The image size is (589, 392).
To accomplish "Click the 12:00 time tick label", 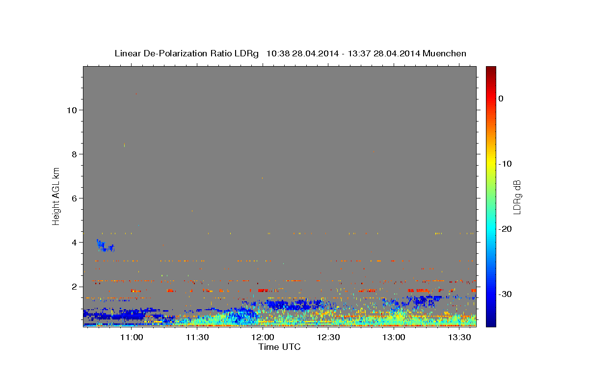I will [263, 337].
